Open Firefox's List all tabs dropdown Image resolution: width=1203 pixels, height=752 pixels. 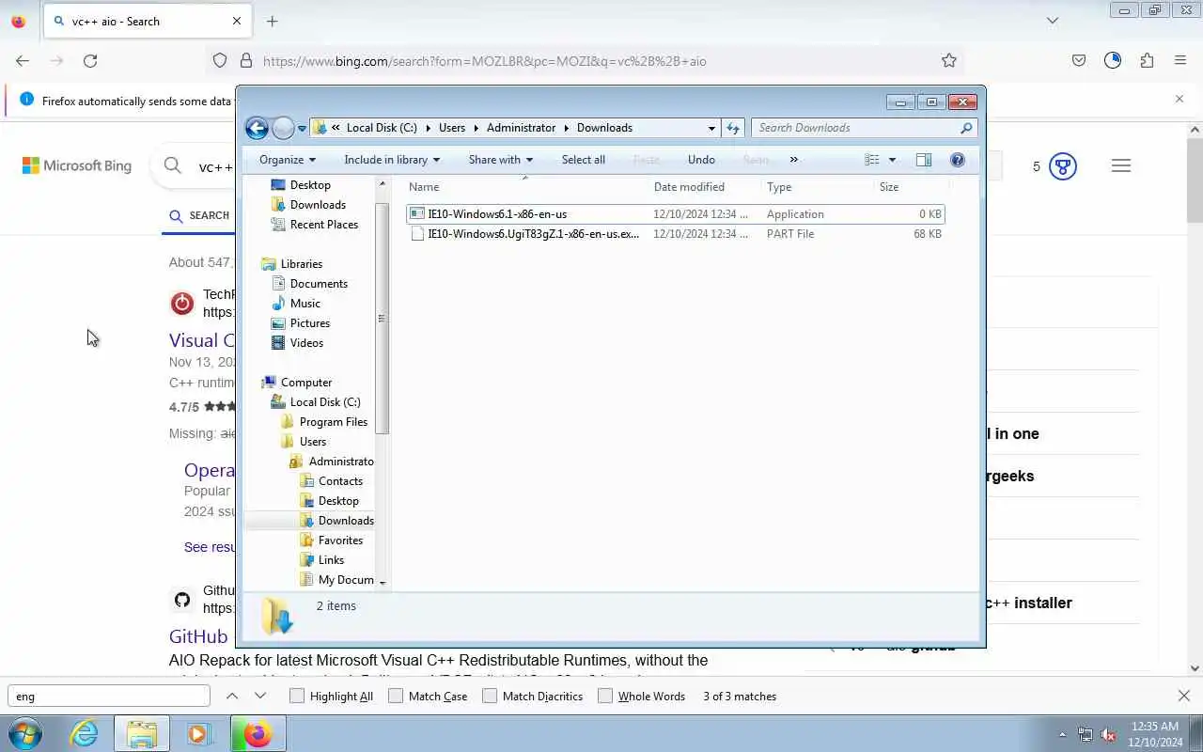point(1053,21)
